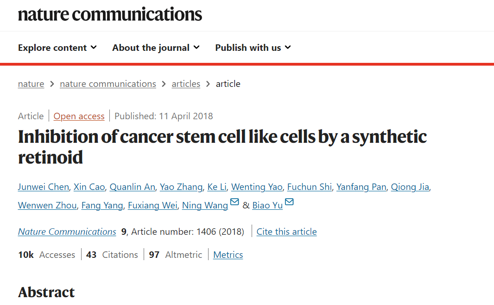Select author Qiong Jia

pos(410,187)
